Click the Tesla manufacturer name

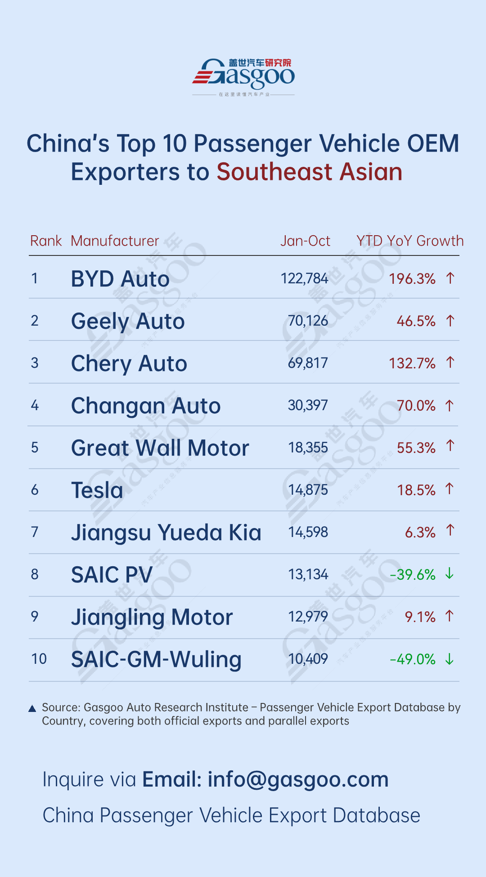[x=97, y=490]
